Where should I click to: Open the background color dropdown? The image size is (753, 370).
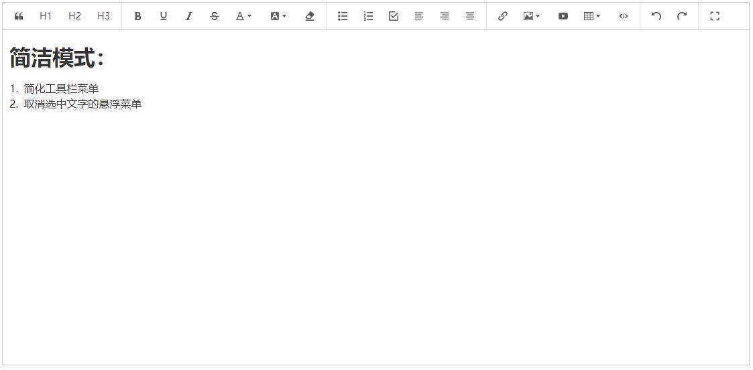click(278, 16)
